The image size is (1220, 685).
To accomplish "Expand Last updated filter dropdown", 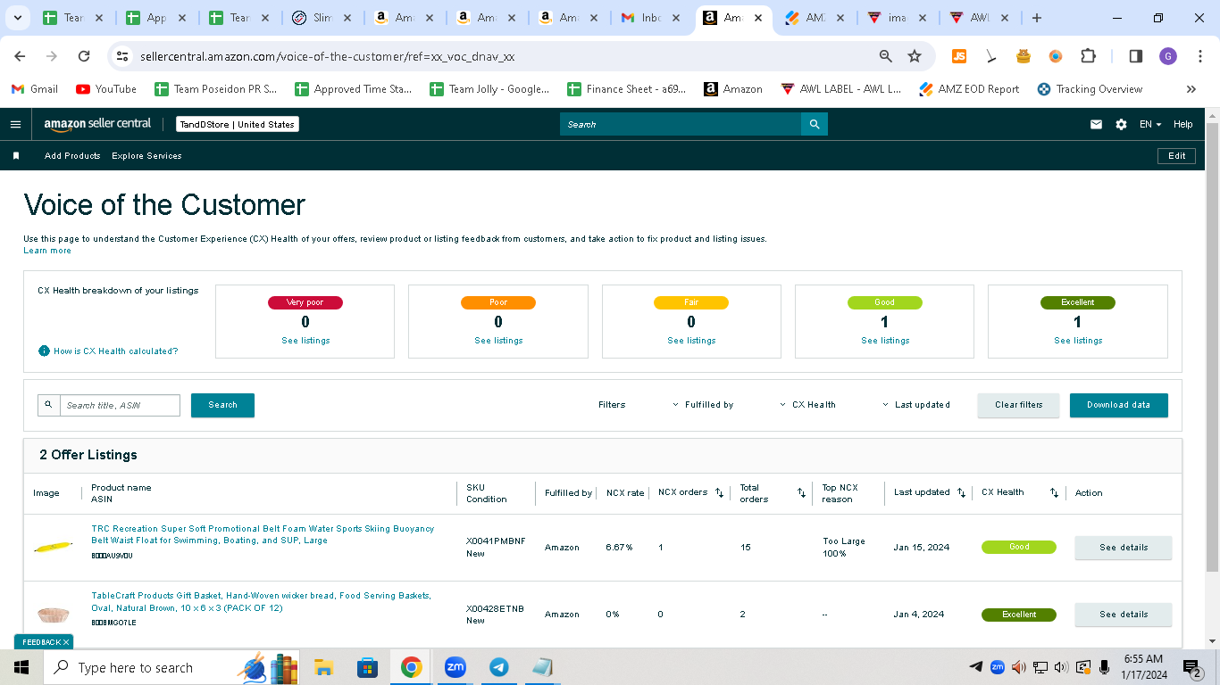I will point(915,405).
